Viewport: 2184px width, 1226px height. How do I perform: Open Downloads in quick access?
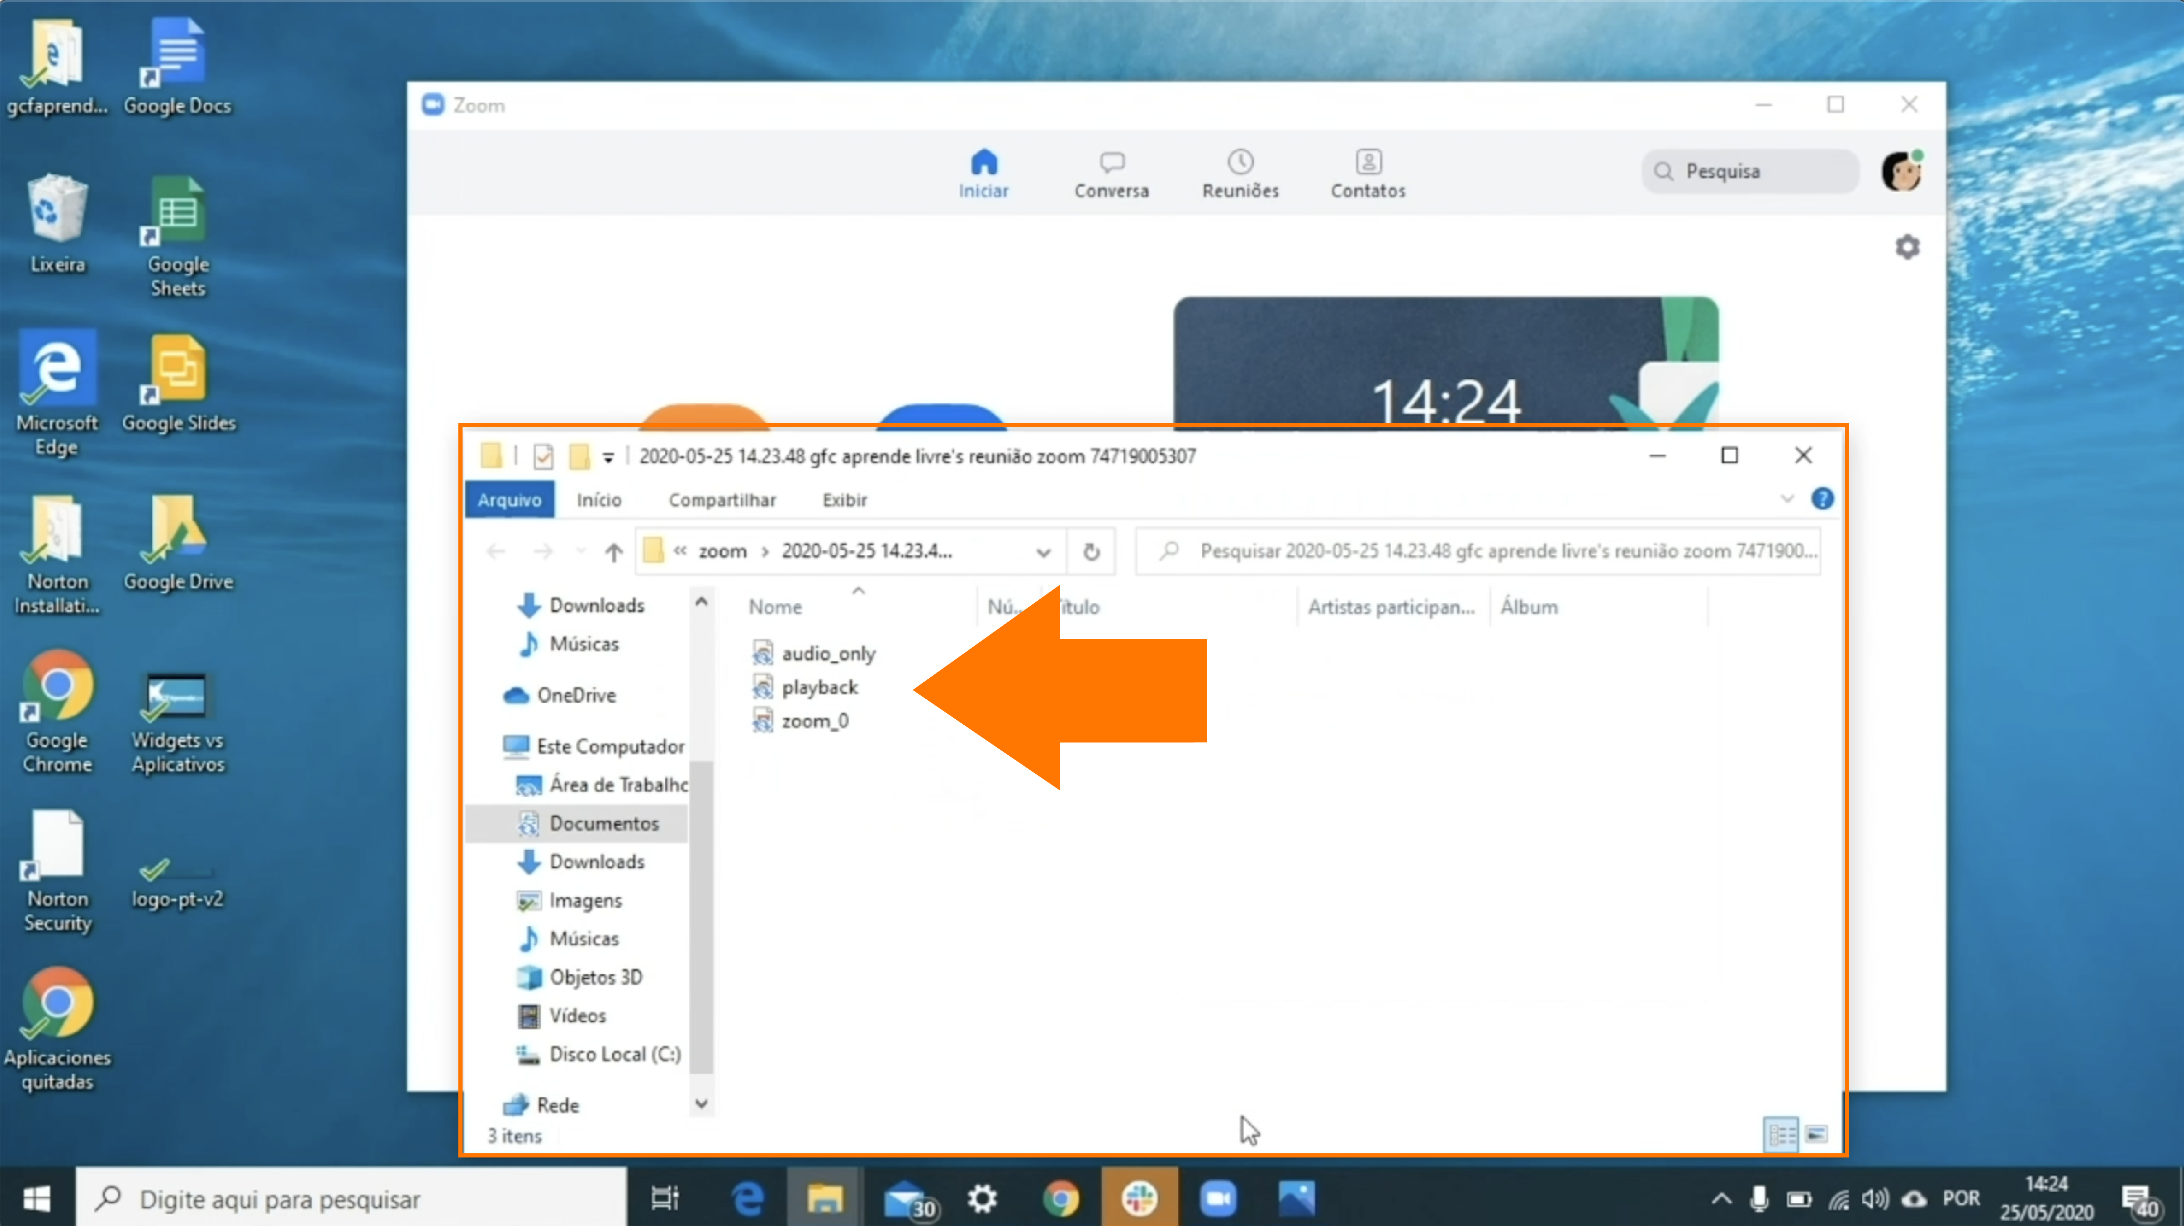[x=581, y=605]
